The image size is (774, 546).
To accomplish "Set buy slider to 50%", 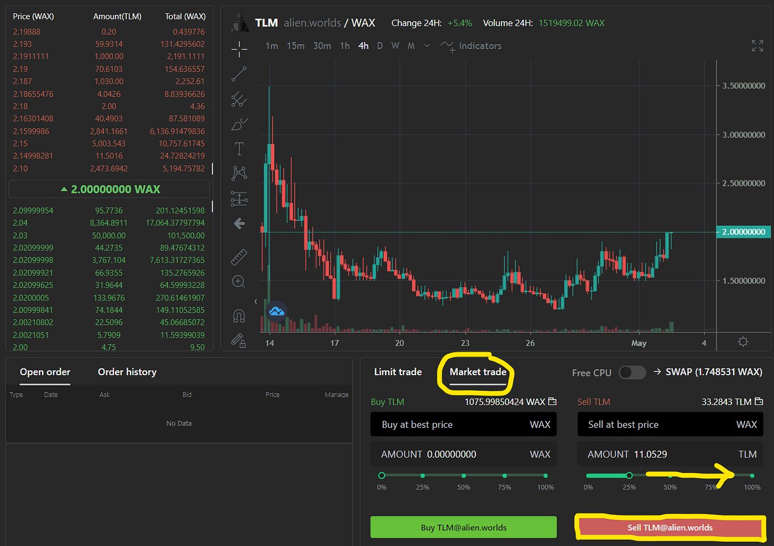I will [x=463, y=475].
